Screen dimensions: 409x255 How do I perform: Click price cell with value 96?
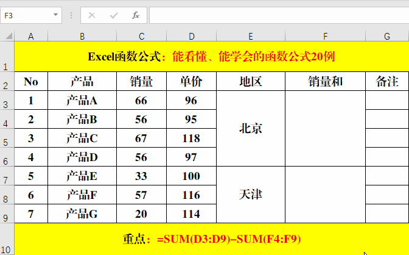(192, 100)
